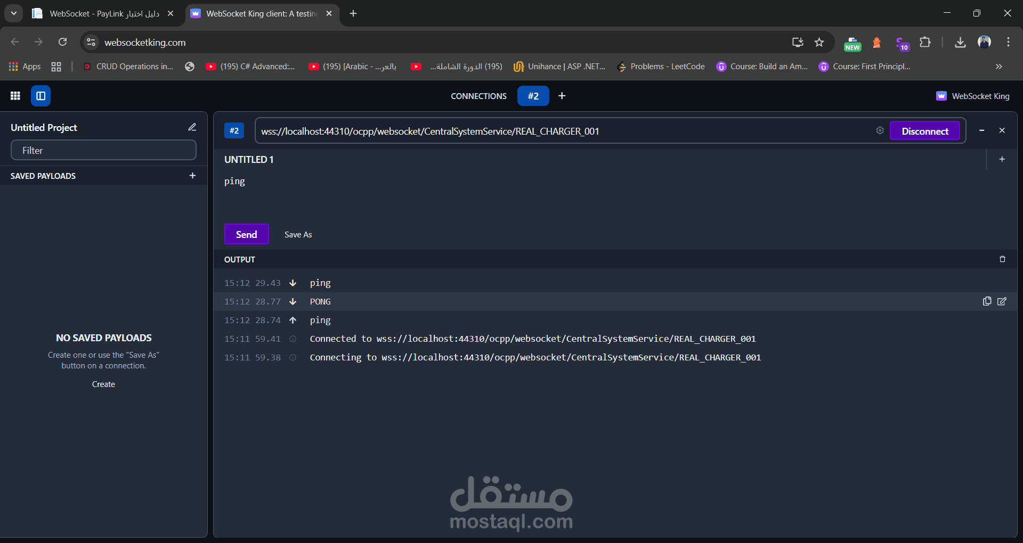The width and height of the screenshot is (1023, 543).
Task: Open a new browser tab
Action: (x=353, y=13)
